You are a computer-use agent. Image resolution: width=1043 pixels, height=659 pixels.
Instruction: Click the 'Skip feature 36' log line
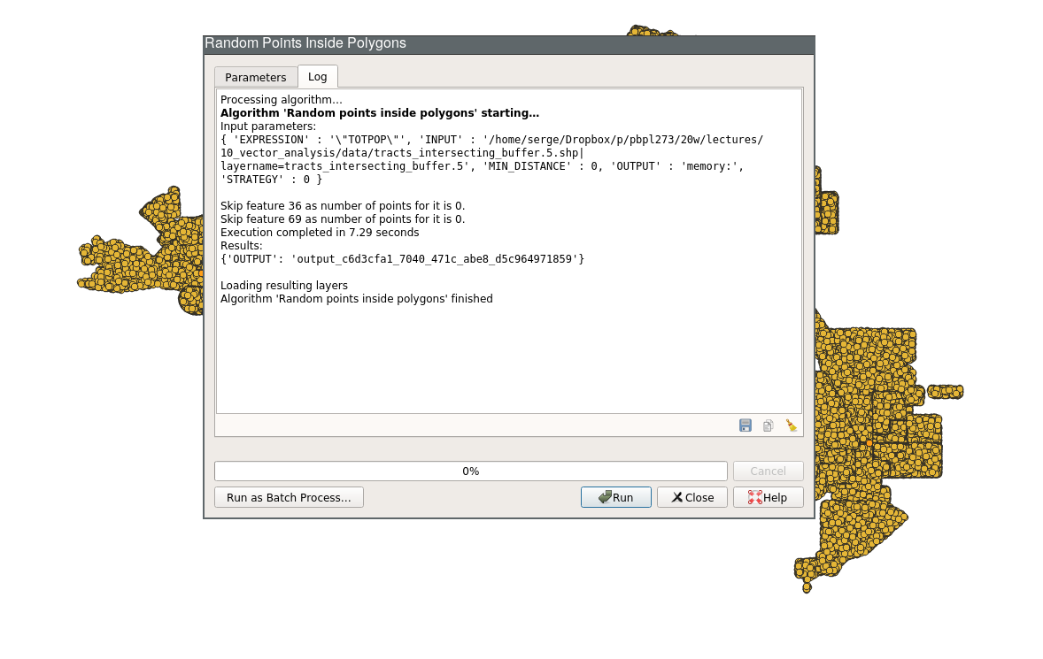(x=343, y=206)
